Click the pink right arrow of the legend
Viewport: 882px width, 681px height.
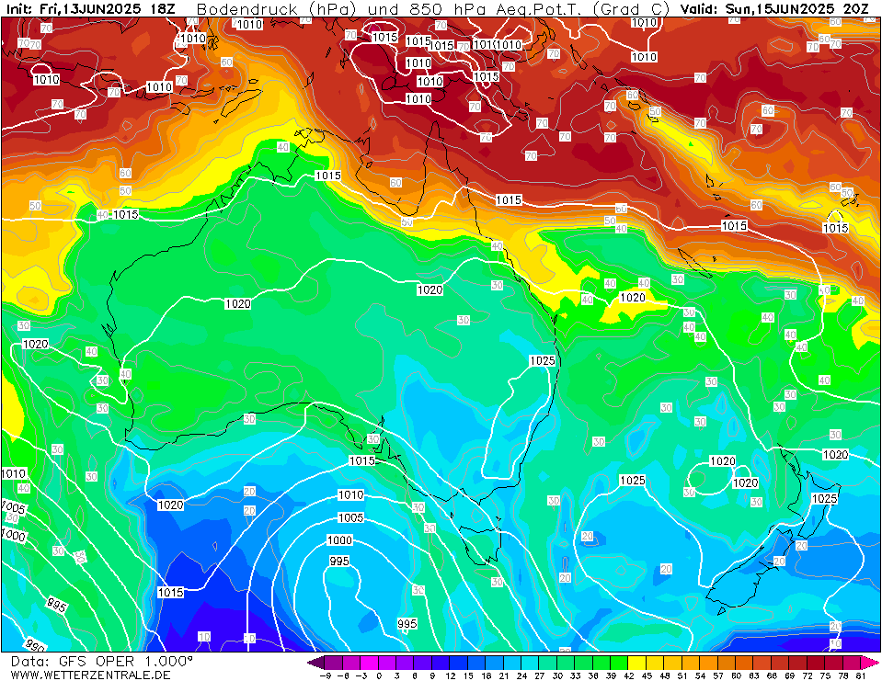[870, 663]
